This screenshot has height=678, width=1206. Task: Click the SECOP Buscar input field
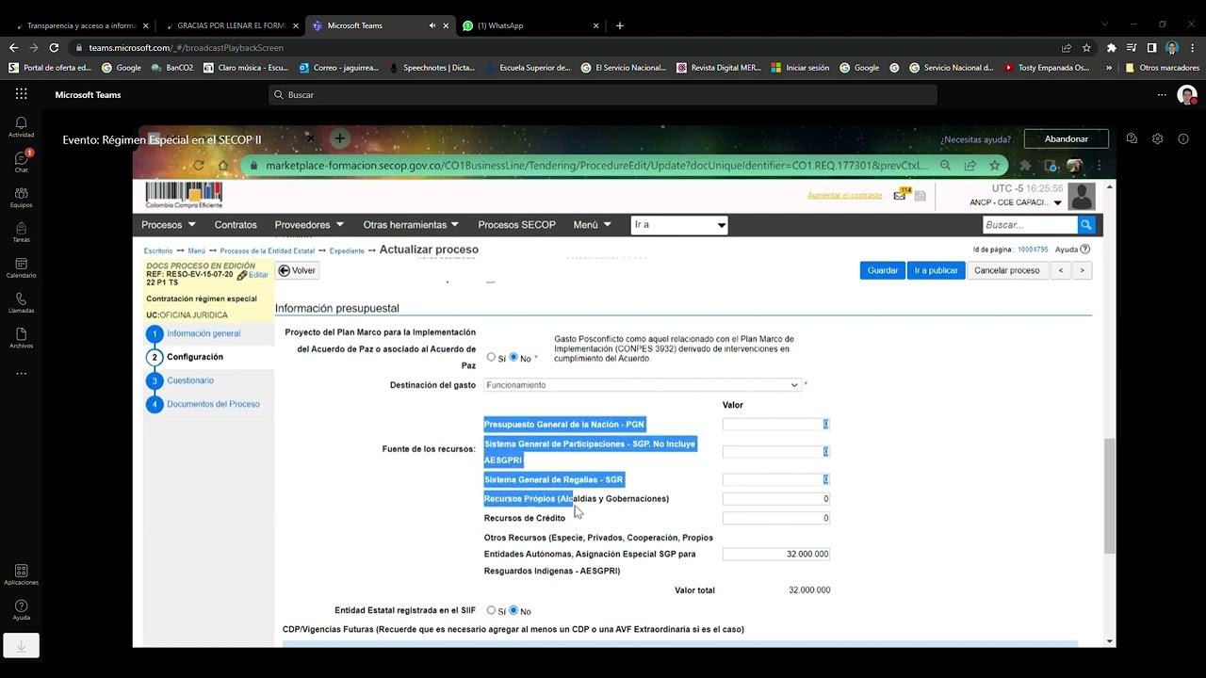(x=1030, y=225)
